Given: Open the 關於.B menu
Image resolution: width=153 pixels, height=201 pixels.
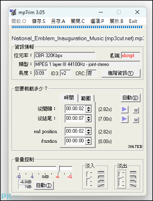Looking at the screenshot, I should (x=116, y=21).
